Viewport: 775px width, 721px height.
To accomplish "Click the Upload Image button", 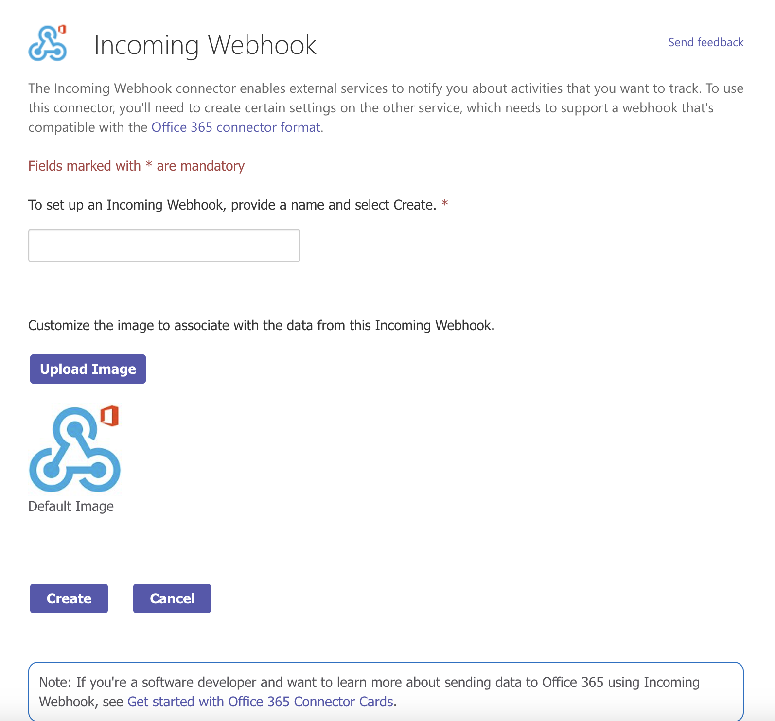I will 88,369.
